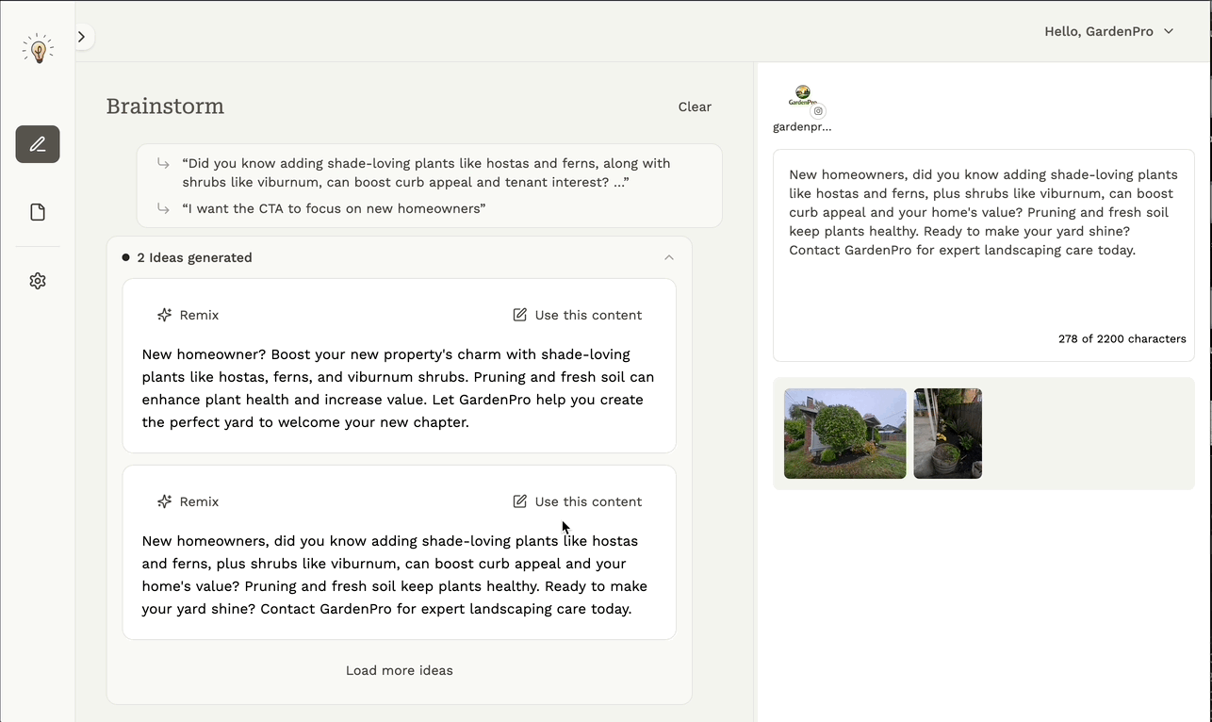The height and width of the screenshot is (722, 1212).
Task: Click the sparkle Remix icon on second idea
Action: (x=165, y=501)
